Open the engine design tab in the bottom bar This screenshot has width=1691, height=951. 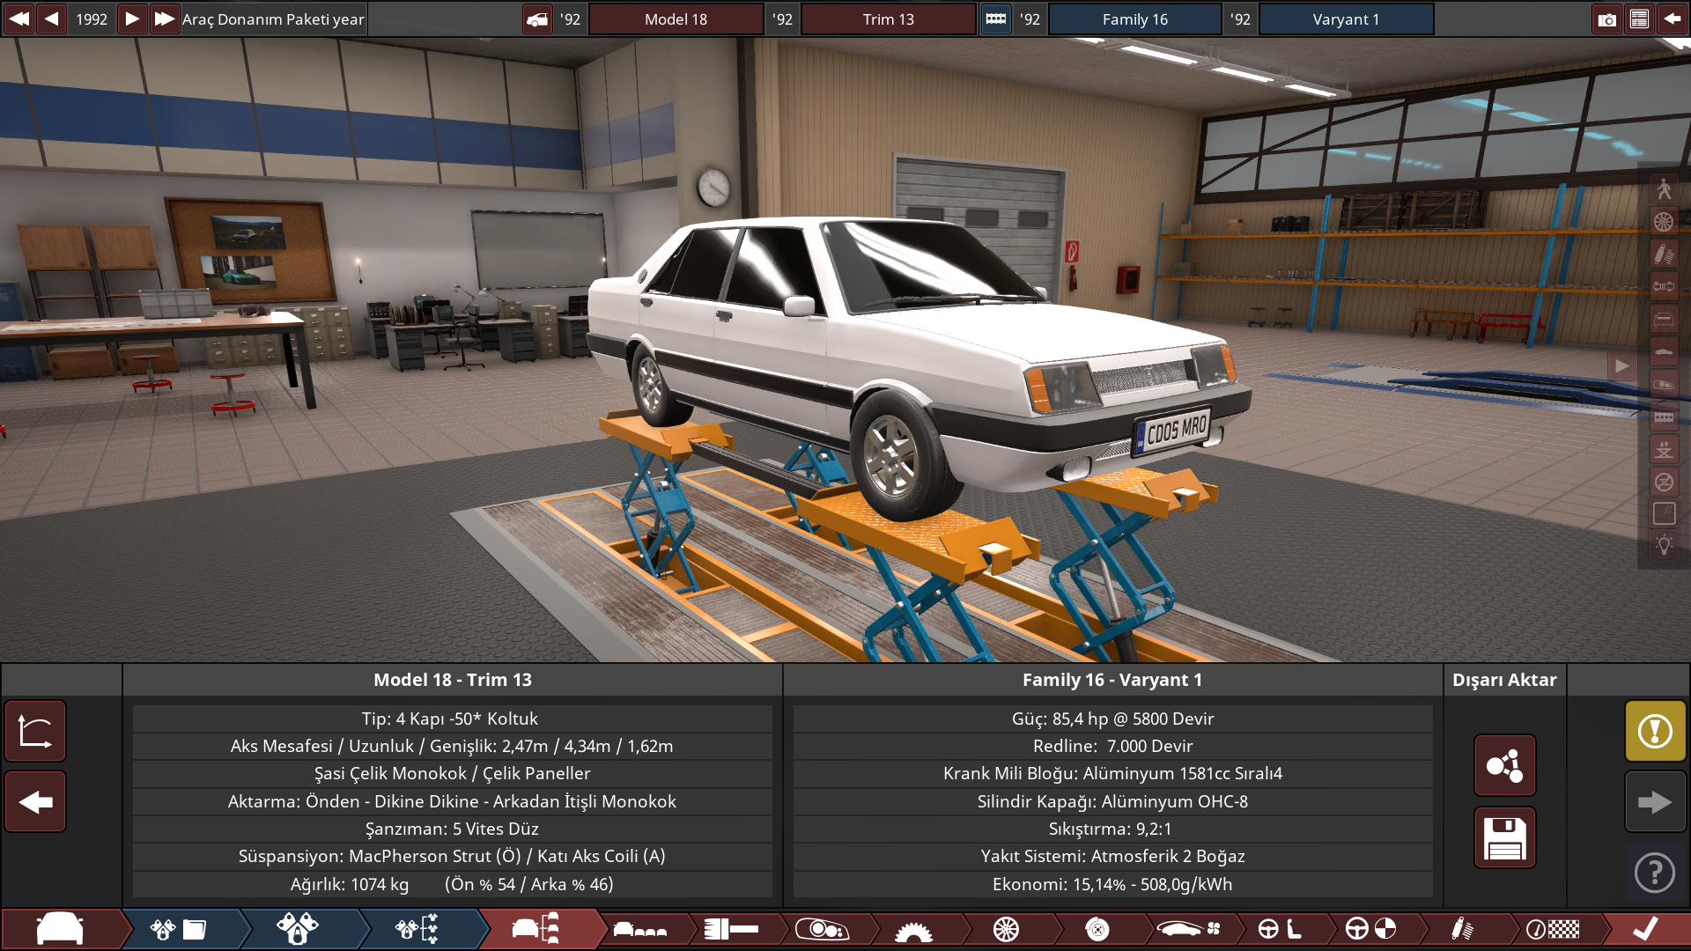[298, 929]
